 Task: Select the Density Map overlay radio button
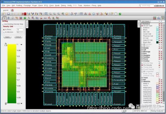(x=142, y=63)
